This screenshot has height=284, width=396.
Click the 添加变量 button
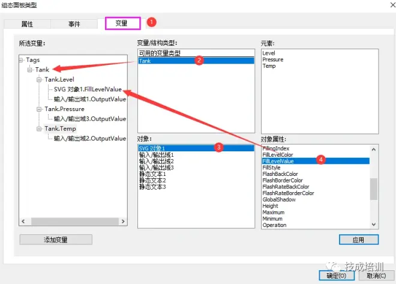(x=56, y=240)
